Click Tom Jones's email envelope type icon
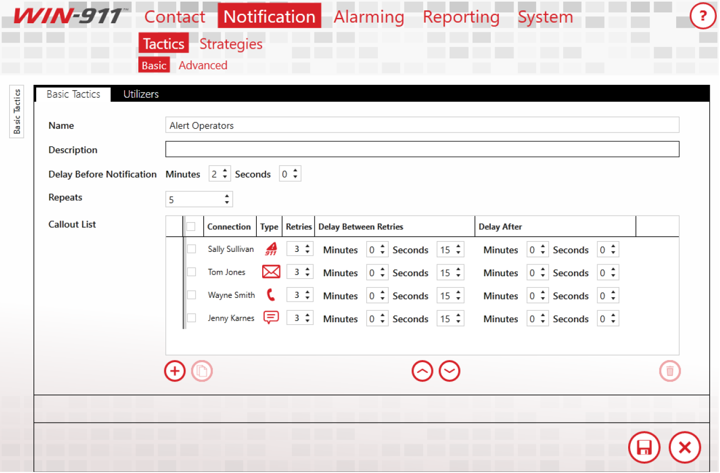The width and height of the screenshot is (720, 473). click(x=271, y=272)
